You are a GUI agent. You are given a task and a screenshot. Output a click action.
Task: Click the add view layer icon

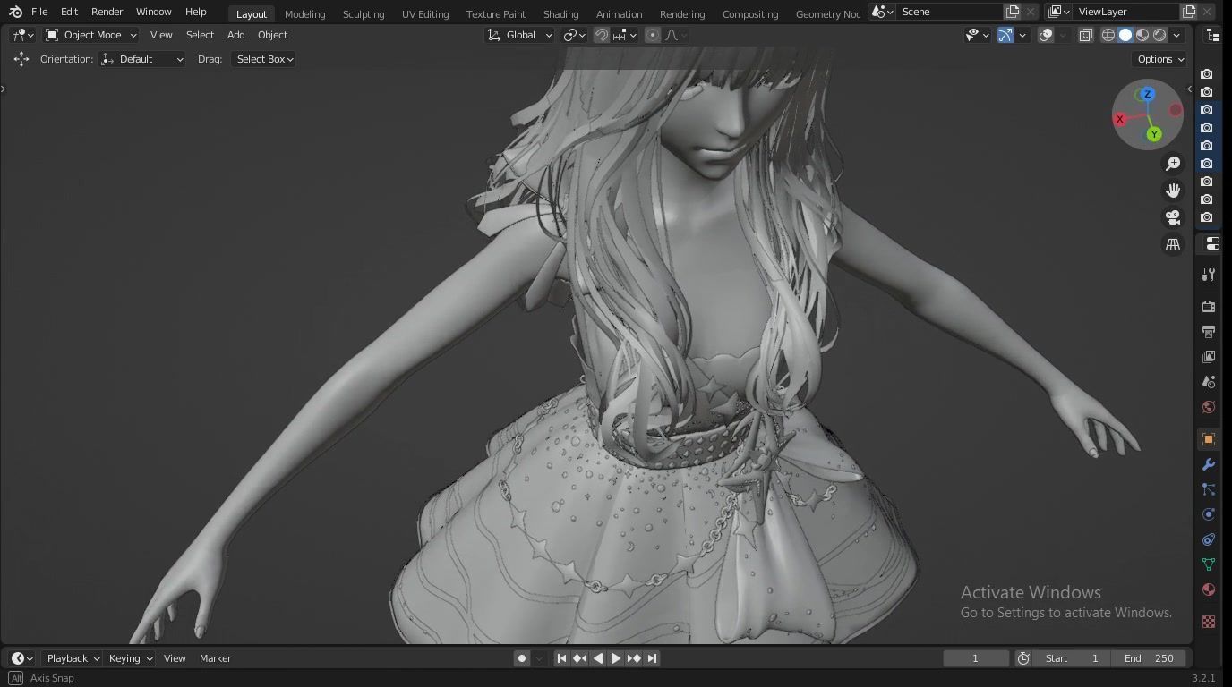(x=1189, y=12)
